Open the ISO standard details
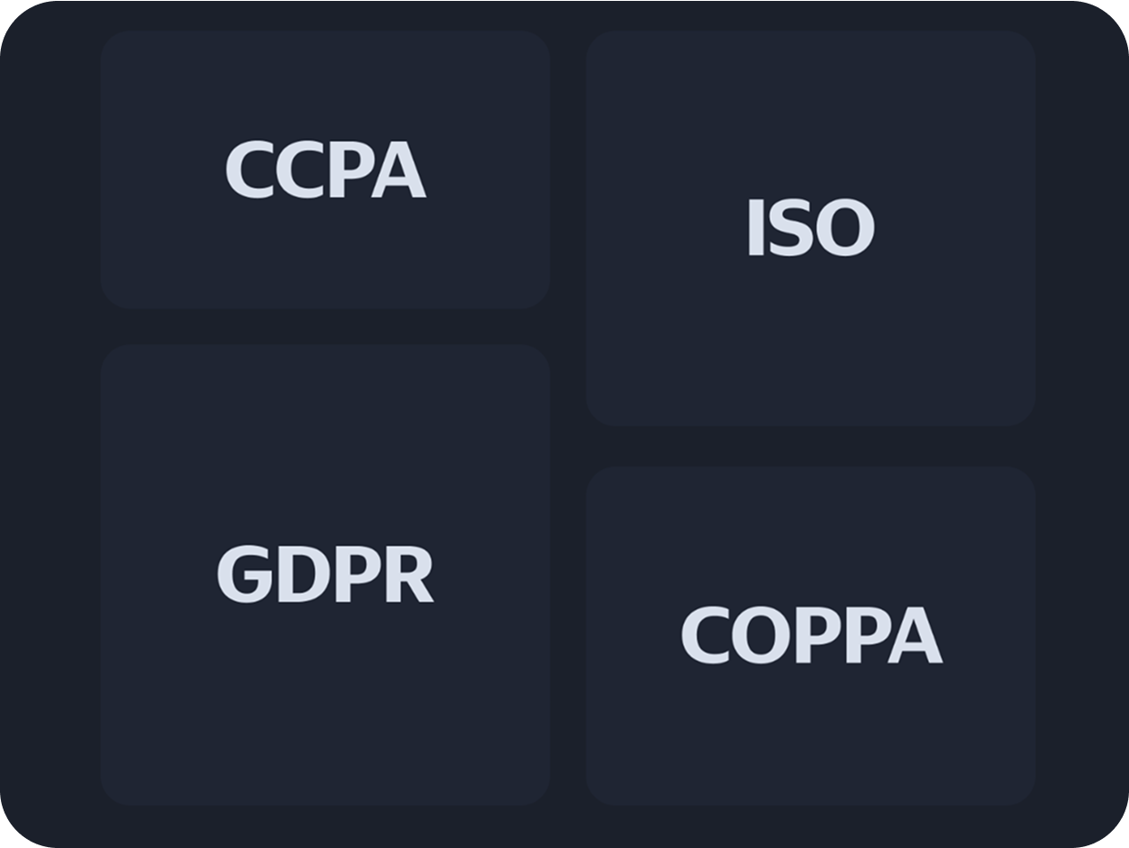Screen dimensions: 1129x848 (x=810, y=228)
